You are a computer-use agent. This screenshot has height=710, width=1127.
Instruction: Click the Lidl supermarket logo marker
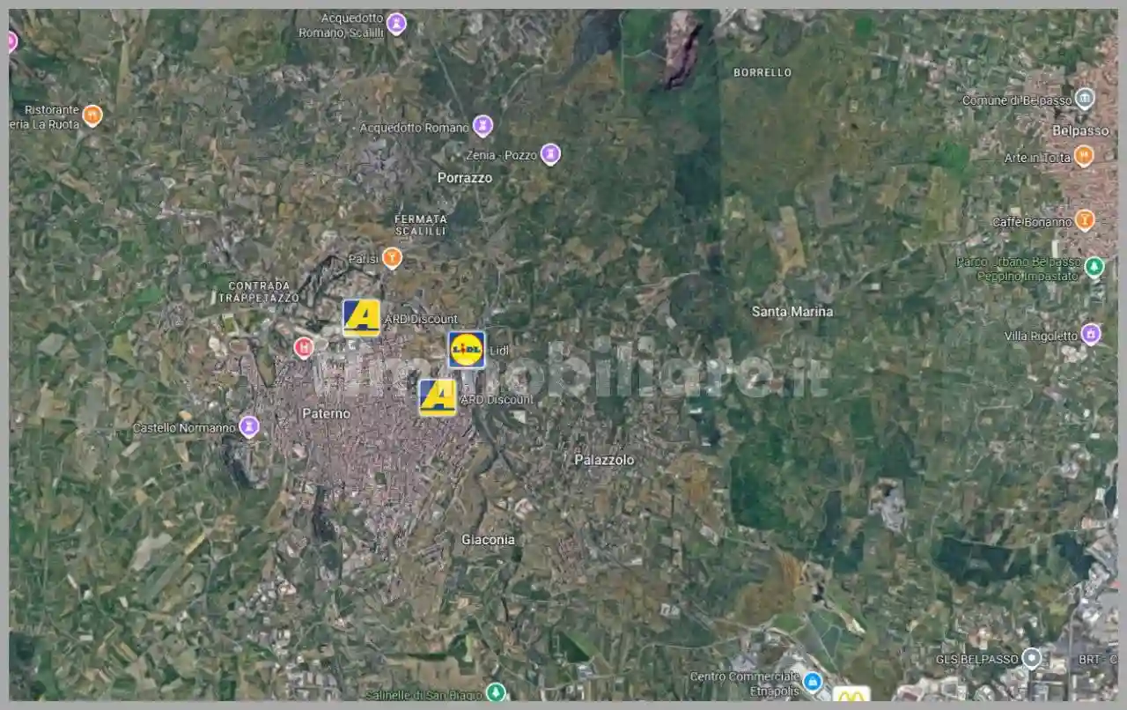[x=466, y=350]
